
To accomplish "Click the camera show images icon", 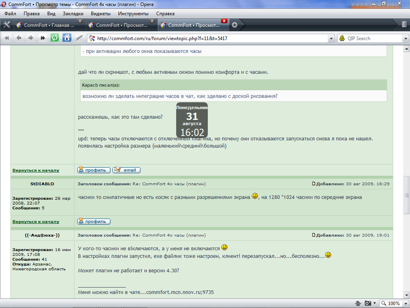I will pos(368,303).
